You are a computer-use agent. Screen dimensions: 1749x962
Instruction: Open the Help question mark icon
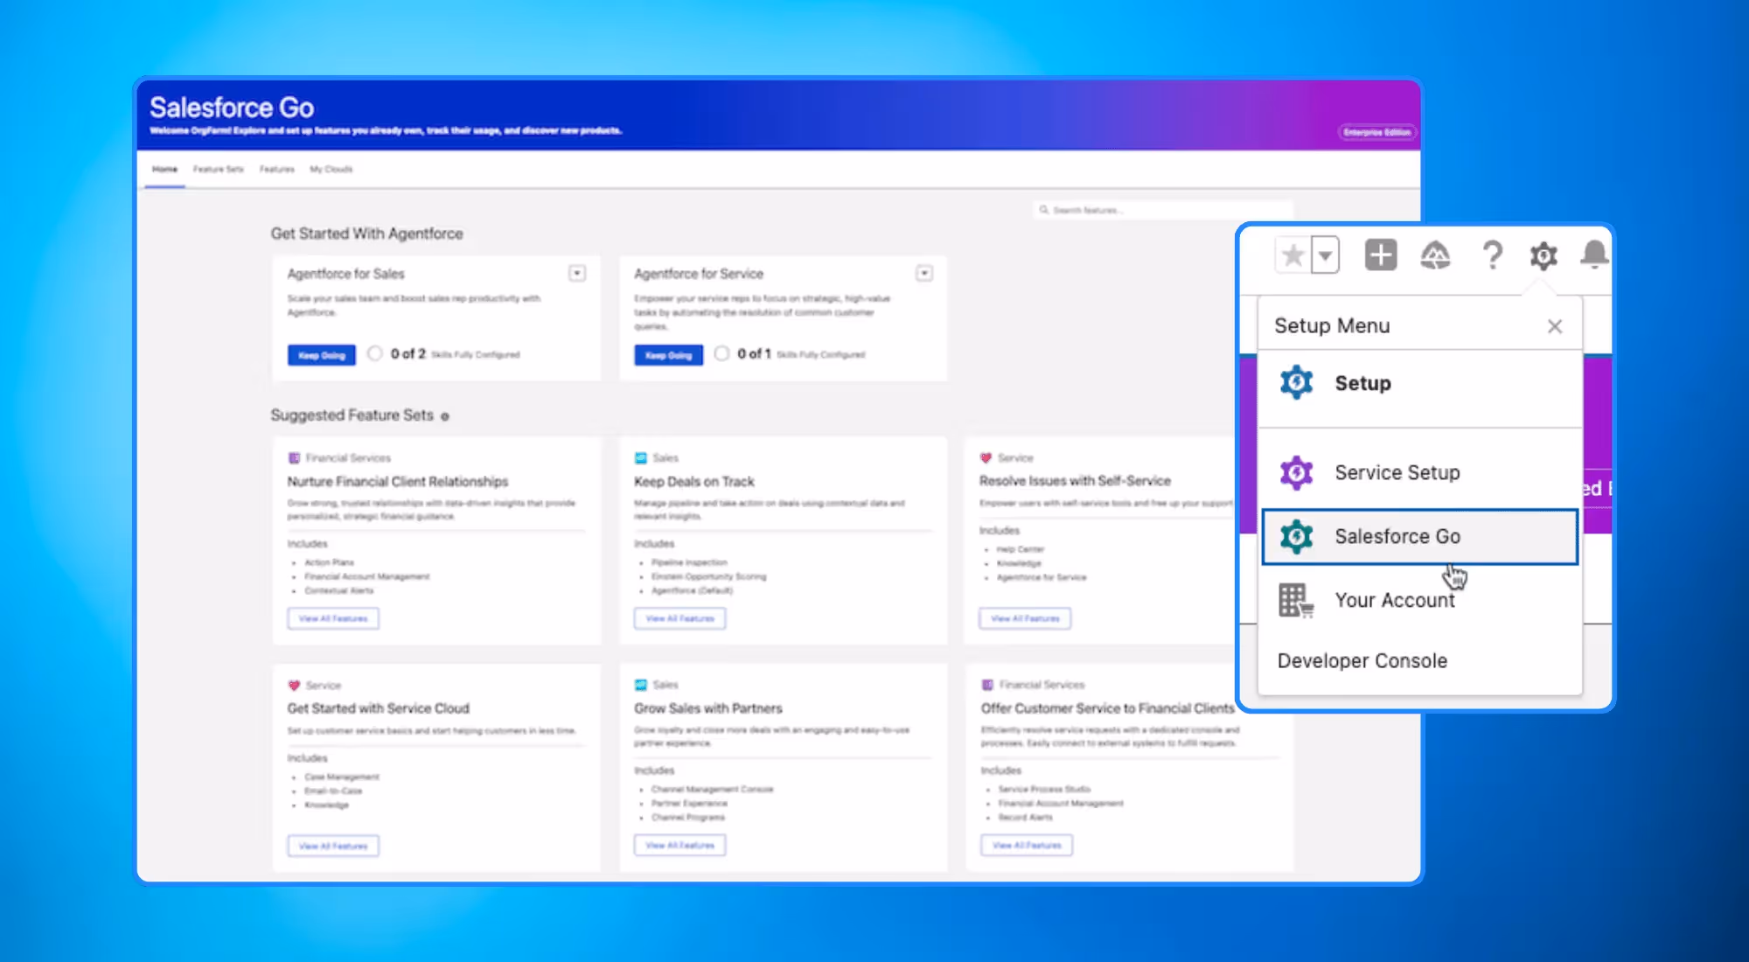(1492, 255)
